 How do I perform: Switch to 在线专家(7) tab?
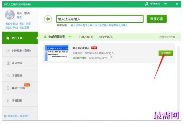point(106,37)
